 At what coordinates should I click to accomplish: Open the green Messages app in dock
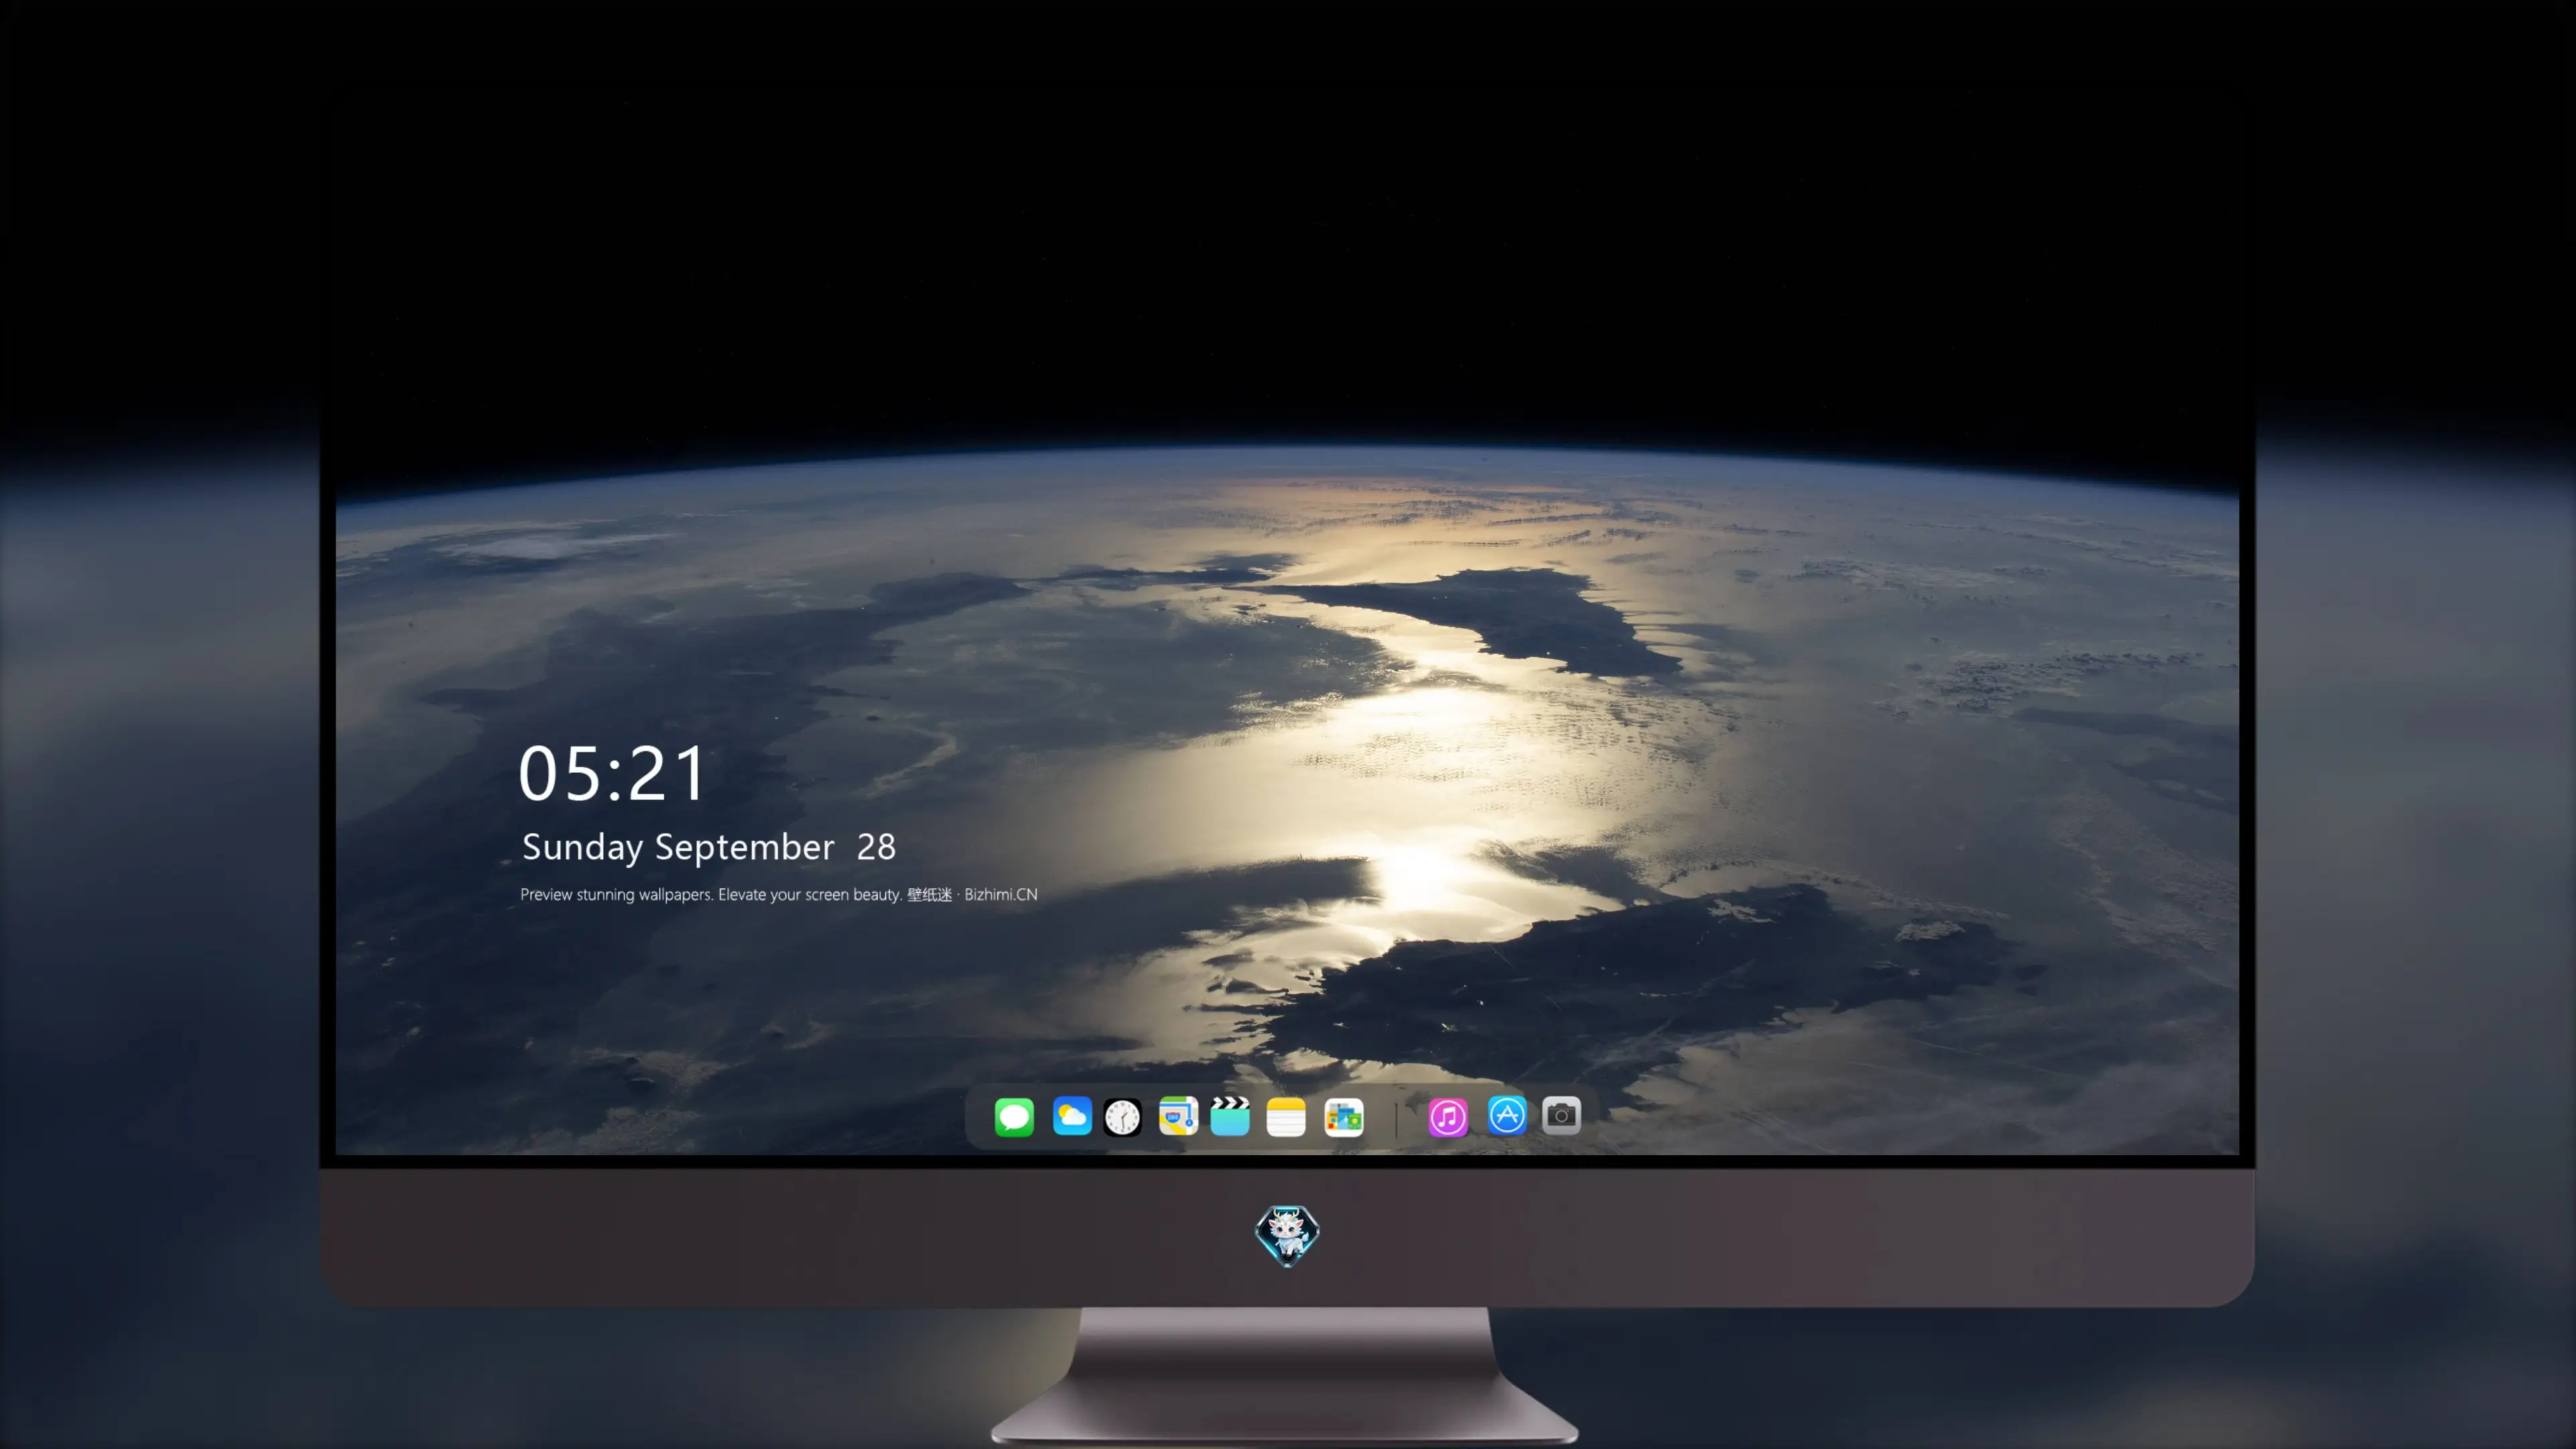tap(1014, 1116)
